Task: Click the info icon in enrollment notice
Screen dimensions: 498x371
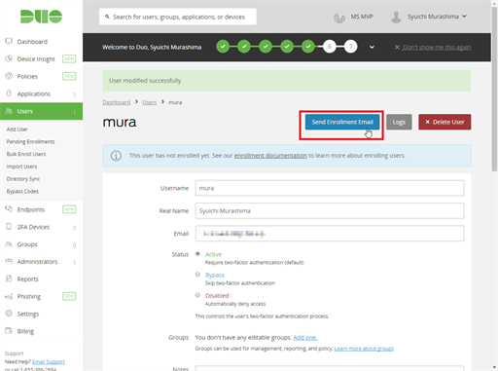Action: (116, 156)
